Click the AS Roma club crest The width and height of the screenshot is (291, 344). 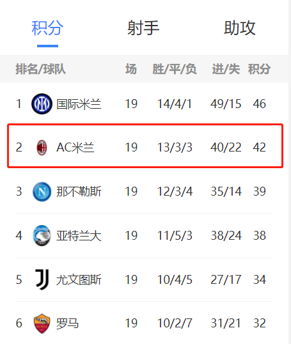click(42, 324)
